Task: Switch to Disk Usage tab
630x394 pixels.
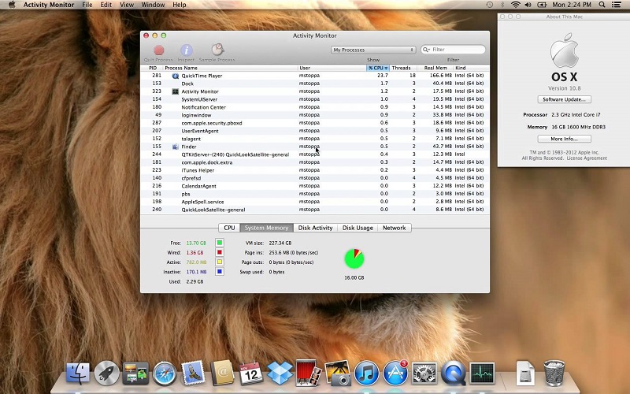Action: pyautogui.click(x=358, y=228)
